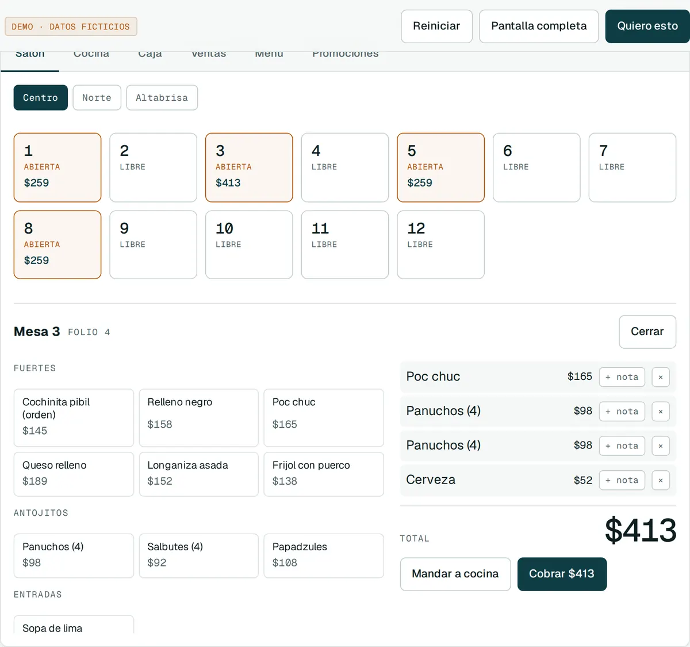
Task: Pick free table 11
Action: click(x=345, y=245)
